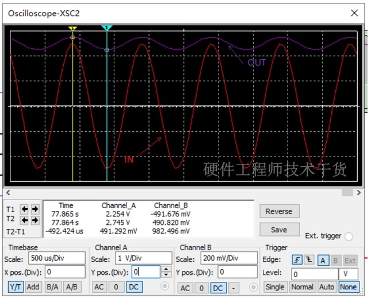The image size is (371, 302).
Task: Select falling edge trigger icon
Action: pyautogui.click(x=309, y=260)
